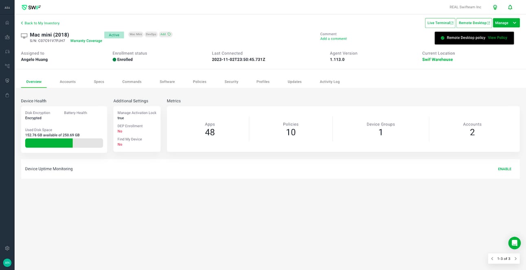Click the AN user avatar
Viewport: 526px width, 270px height.
[7, 263]
